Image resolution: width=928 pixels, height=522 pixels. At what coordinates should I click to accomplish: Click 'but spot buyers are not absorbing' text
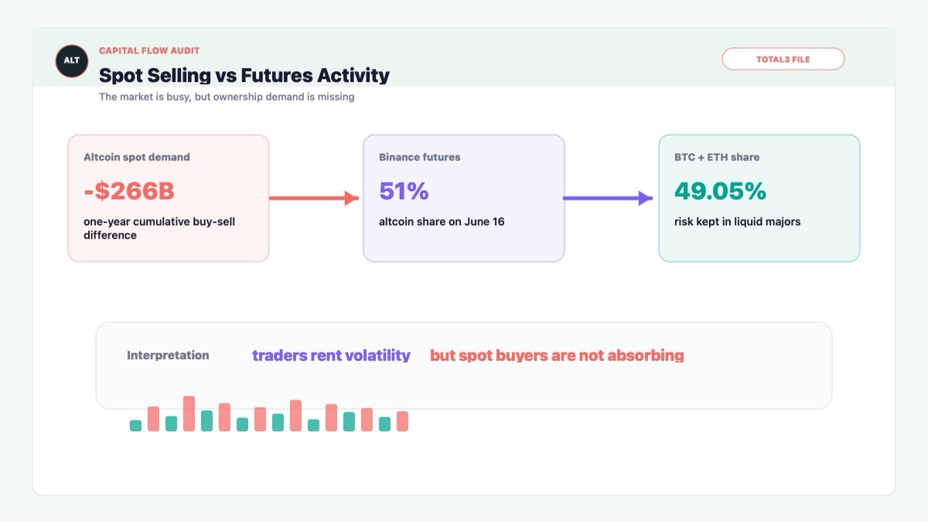click(557, 356)
